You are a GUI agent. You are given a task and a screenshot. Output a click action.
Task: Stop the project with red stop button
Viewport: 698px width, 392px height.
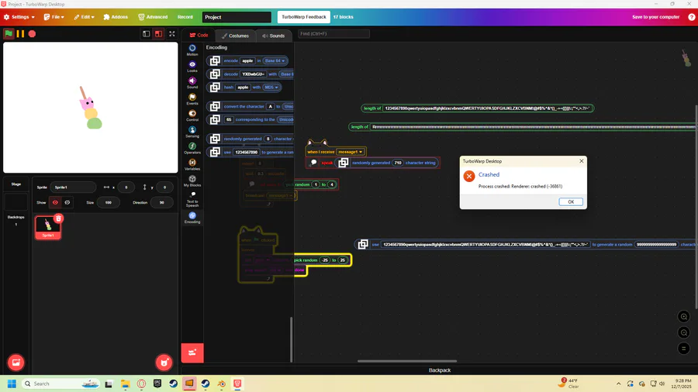(32, 34)
